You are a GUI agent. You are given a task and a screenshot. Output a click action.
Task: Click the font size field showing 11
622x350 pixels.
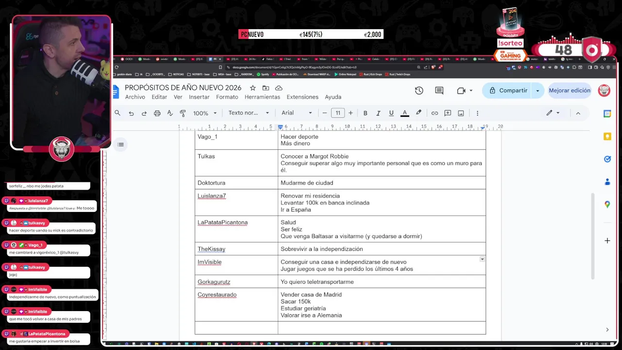(x=338, y=113)
